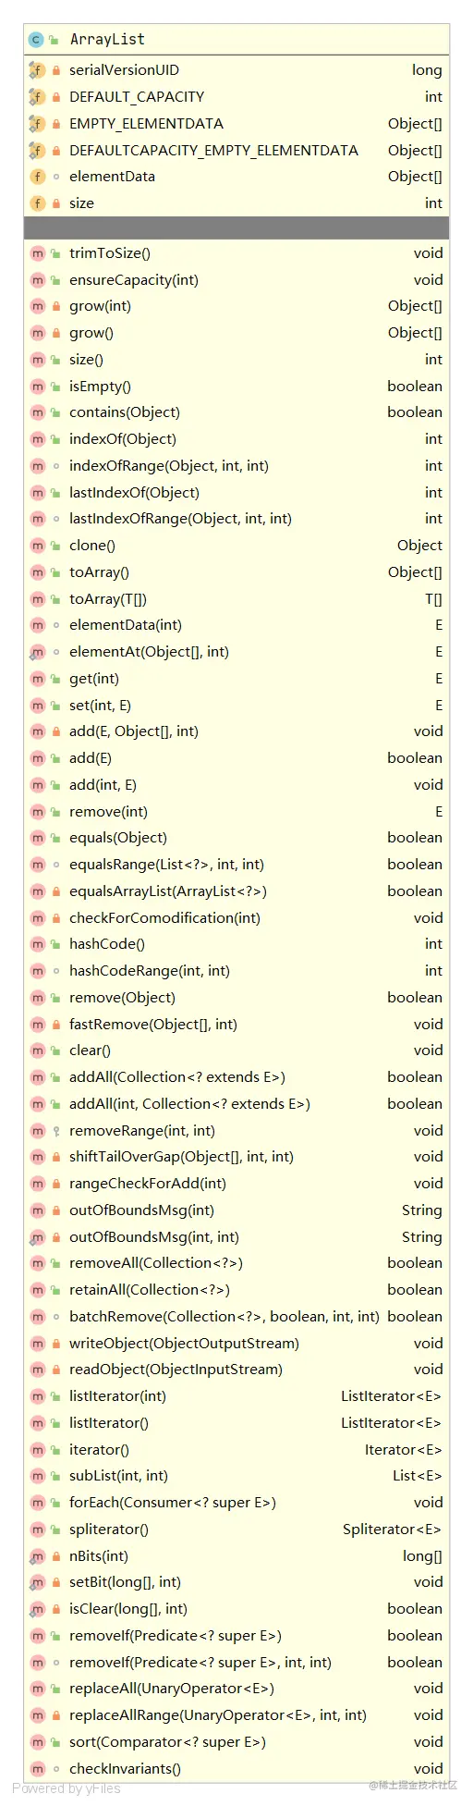Click the static method icon beside elementAt(Object[], int)
473x1806 pixels.
[37, 652]
